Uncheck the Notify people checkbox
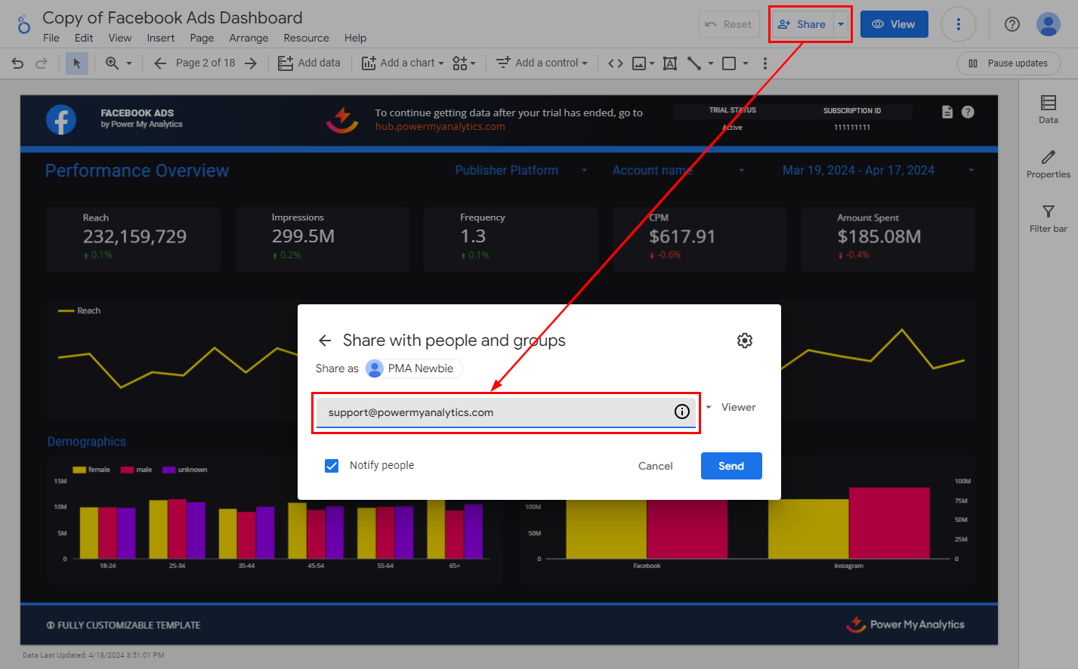The width and height of the screenshot is (1078, 669). click(332, 465)
